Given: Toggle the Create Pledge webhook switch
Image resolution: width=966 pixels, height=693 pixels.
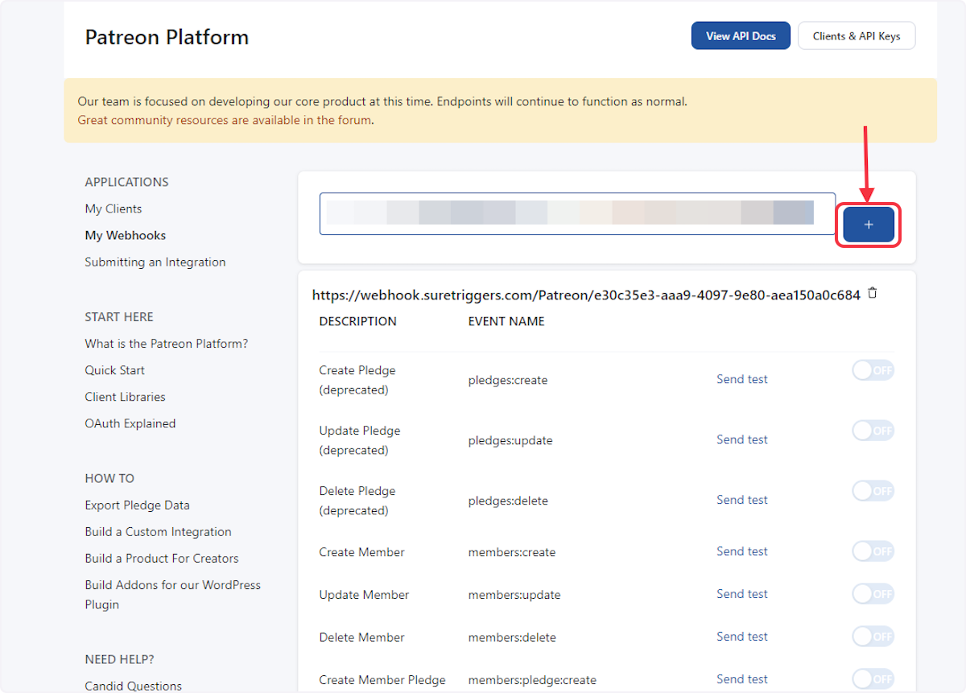Looking at the screenshot, I should coord(873,370).
